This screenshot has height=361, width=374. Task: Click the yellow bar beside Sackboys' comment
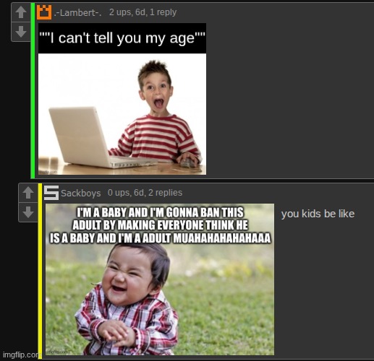(40, 271)
